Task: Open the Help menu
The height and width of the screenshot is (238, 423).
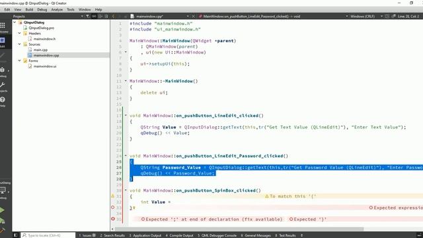Action: click(x=98, y=9)
